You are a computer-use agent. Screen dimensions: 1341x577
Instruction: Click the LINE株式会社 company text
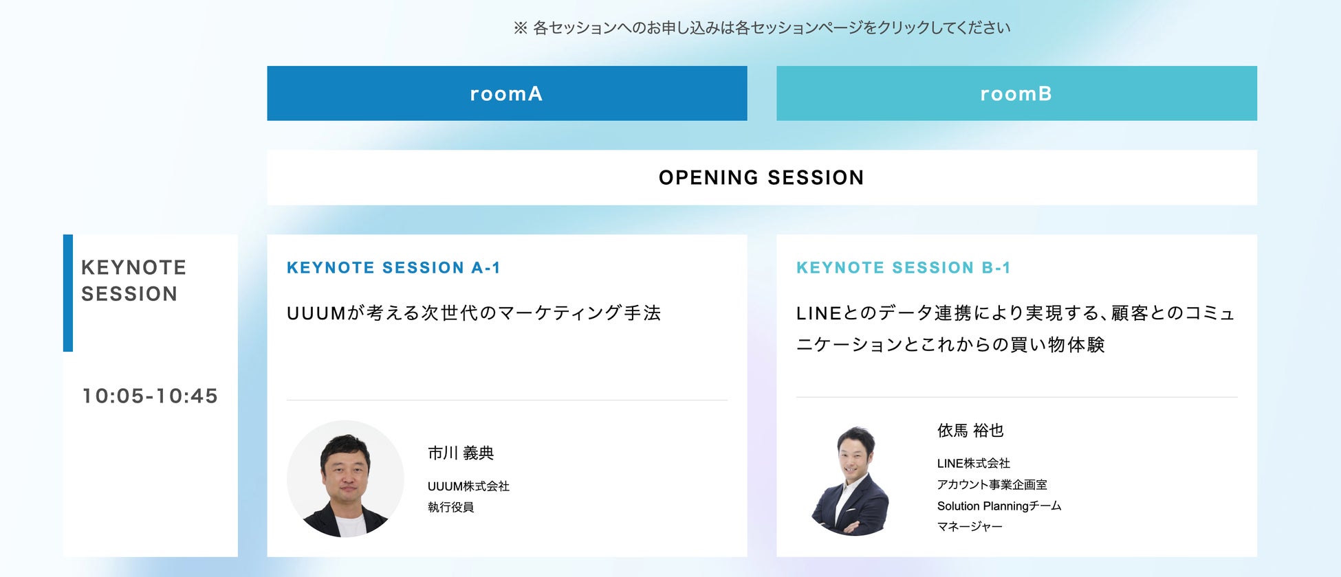point(973,464)
